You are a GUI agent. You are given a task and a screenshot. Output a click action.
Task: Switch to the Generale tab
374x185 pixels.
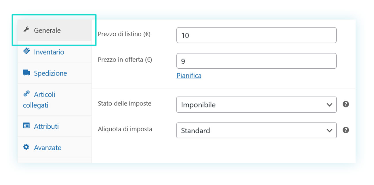tap(55, 30)
